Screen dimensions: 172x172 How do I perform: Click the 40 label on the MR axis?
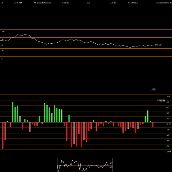click(168, 113)
